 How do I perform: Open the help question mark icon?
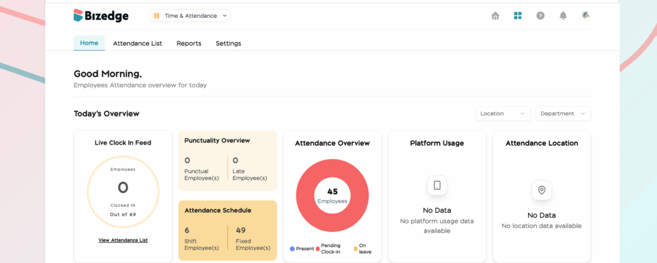540,16
